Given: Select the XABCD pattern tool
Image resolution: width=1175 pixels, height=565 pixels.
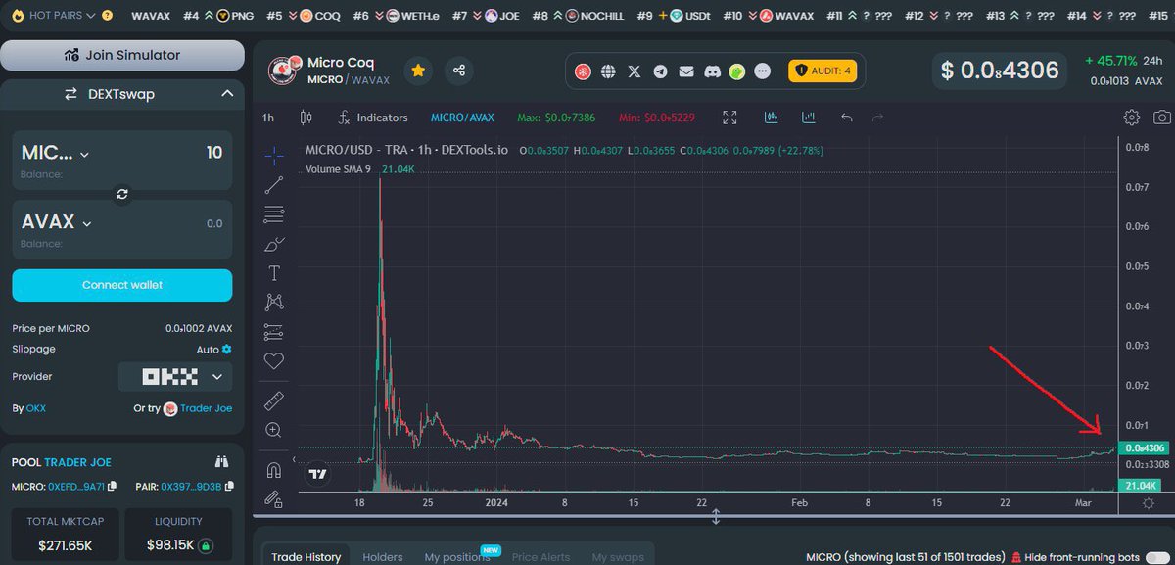Looking at the screenshot, I should (x=273, y=303).
